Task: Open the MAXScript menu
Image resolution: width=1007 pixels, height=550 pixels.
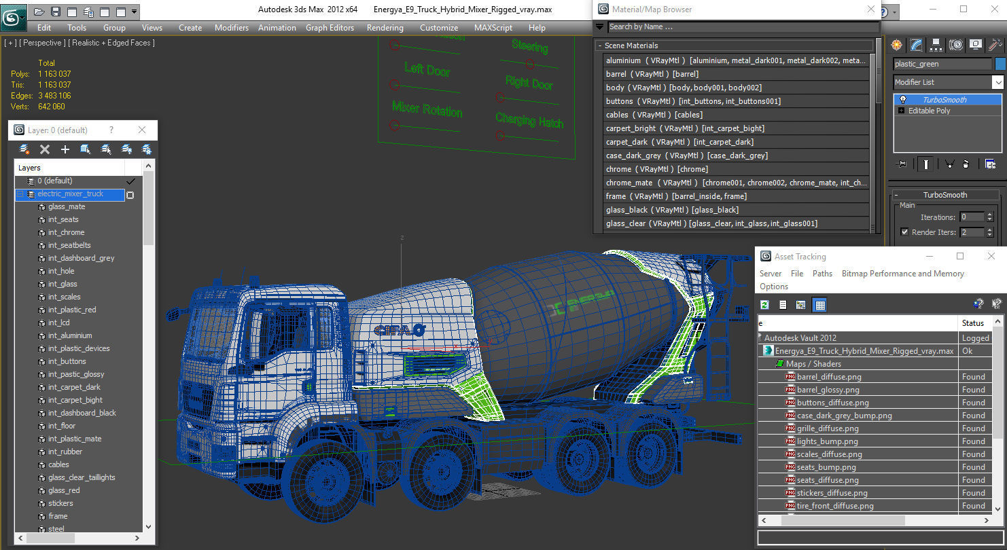Action: point(493,28)
